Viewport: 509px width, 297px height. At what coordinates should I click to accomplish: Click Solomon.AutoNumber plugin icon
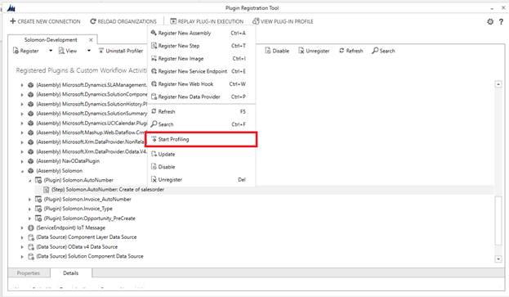click(38, 180)
